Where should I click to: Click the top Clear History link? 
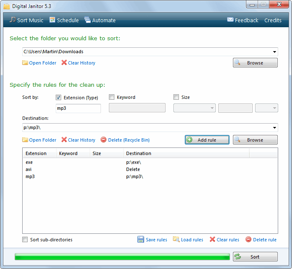[x=82, y=63]
